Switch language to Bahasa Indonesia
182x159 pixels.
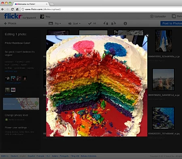89,156
